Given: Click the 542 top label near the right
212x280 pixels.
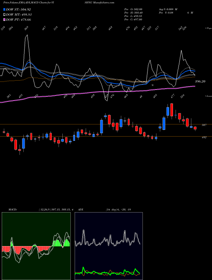Looking at the screenshot, I should click(x=181, y=28).
